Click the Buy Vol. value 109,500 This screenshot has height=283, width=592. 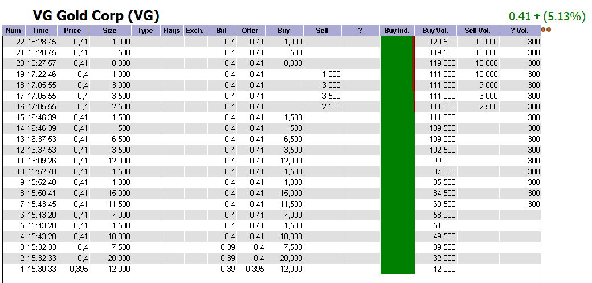pos(443,128)
